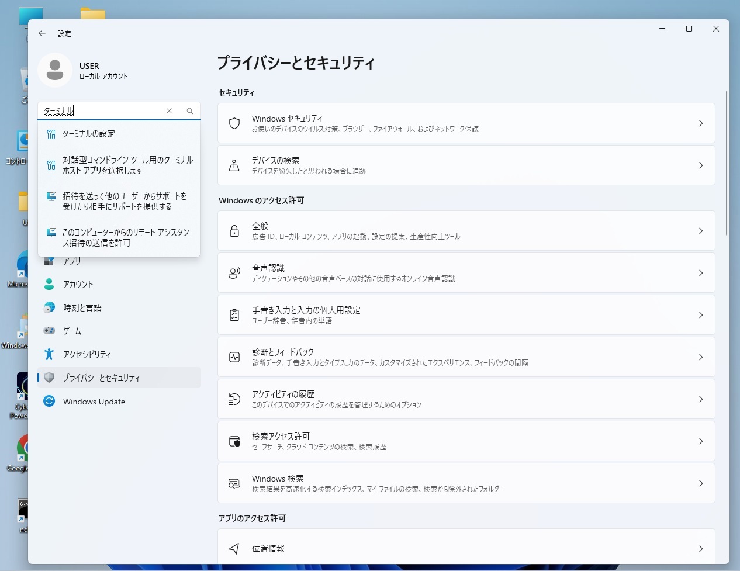Open the デバイスの検索 card
Viewport: 740px width, 571px height.
pyautogui.click(x=466, y=165)
